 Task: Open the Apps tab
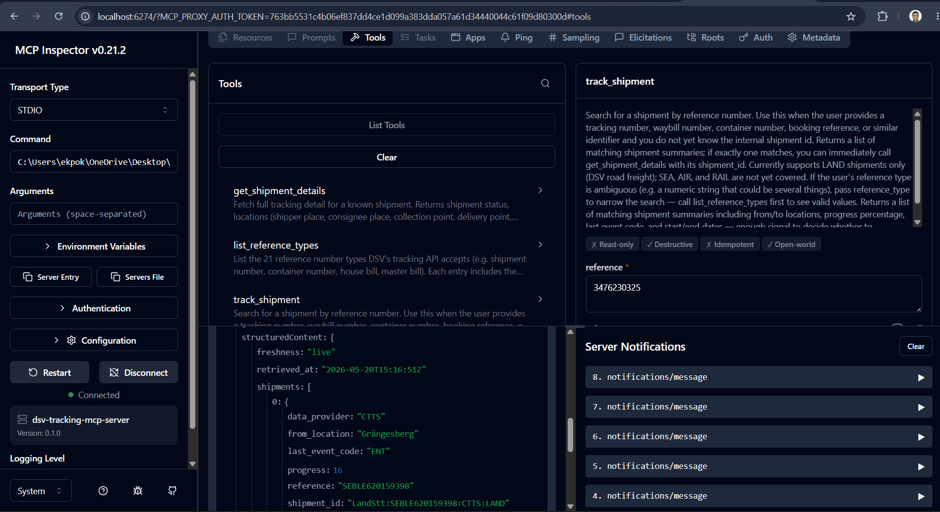coord(469,37)
